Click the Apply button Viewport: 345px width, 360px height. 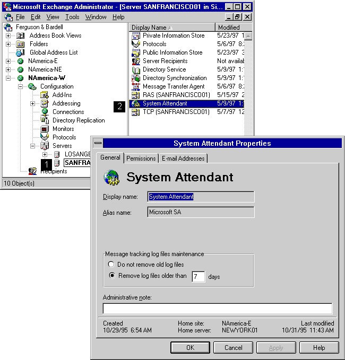pos(276,348)
